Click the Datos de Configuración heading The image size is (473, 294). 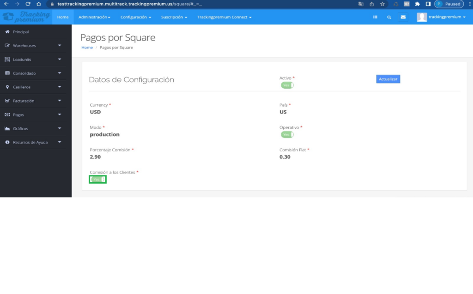pos(132,79)
